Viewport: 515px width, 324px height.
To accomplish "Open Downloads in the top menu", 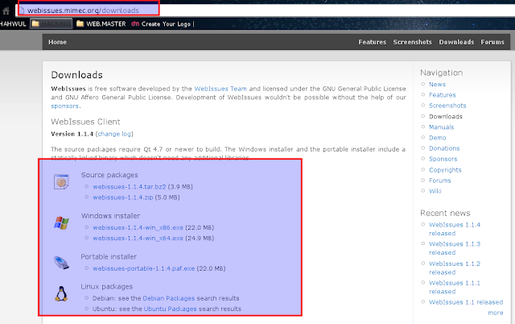I will pos(456,42).
